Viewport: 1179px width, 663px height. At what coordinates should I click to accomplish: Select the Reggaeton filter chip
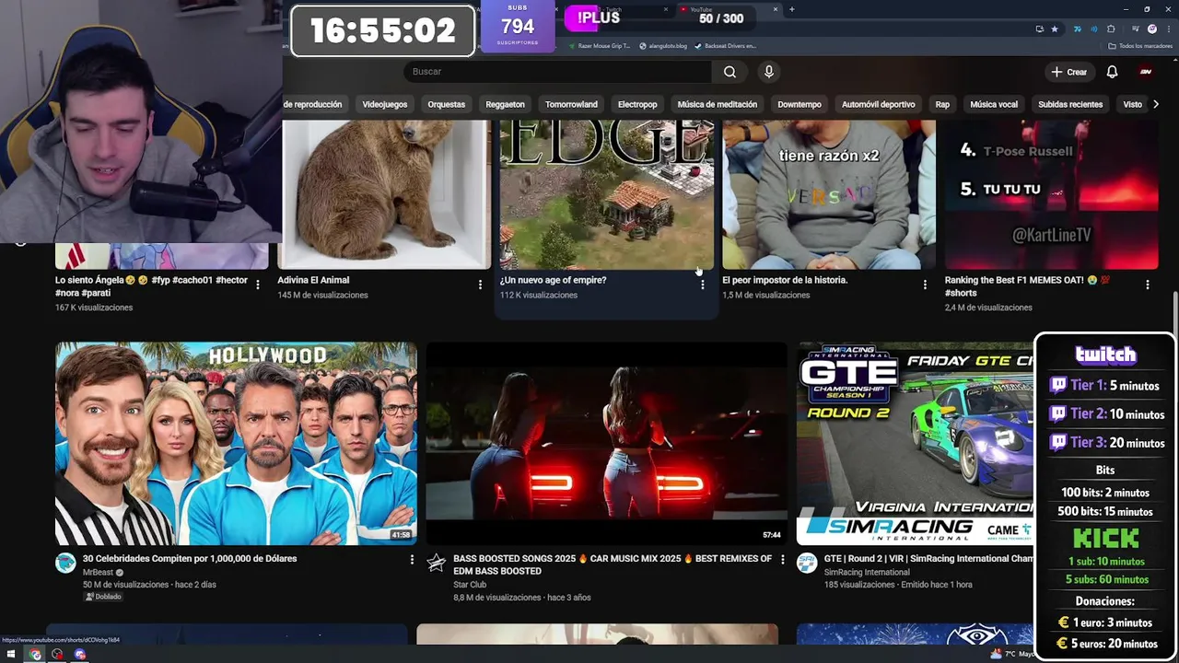(x=505, y=104)
